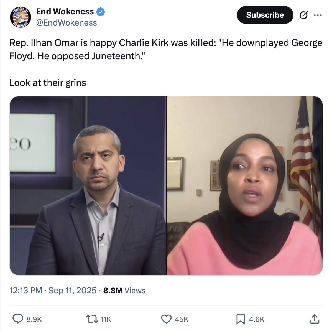Image resolution: width=332 pixels, height=331 pixels.
Task: Click the reply speech bubble icon
Action: (x=18, y=319)
